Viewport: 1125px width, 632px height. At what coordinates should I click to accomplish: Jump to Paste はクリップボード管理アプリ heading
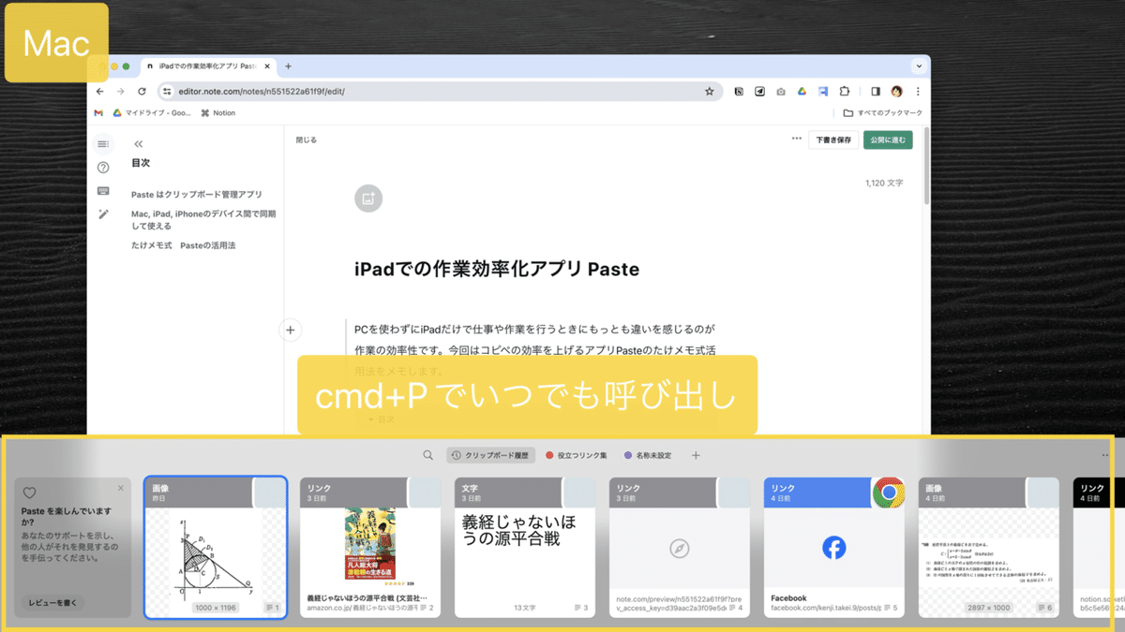coord(197,195)
